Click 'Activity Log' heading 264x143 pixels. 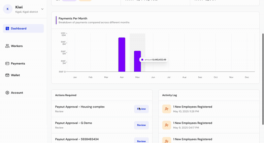(x=169, y=95)
